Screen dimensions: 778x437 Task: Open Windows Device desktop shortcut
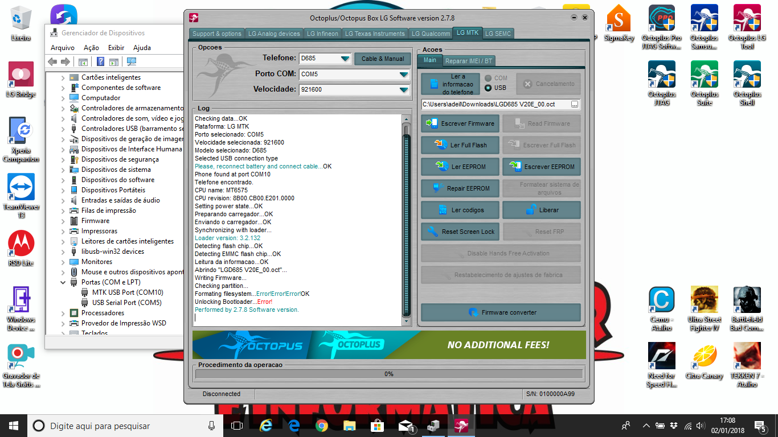coord(21,309)
